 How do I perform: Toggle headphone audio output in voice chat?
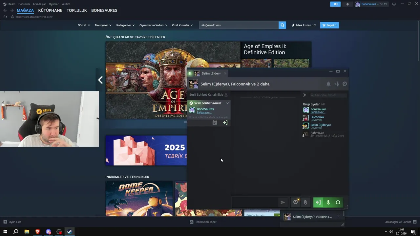point(338,202)
